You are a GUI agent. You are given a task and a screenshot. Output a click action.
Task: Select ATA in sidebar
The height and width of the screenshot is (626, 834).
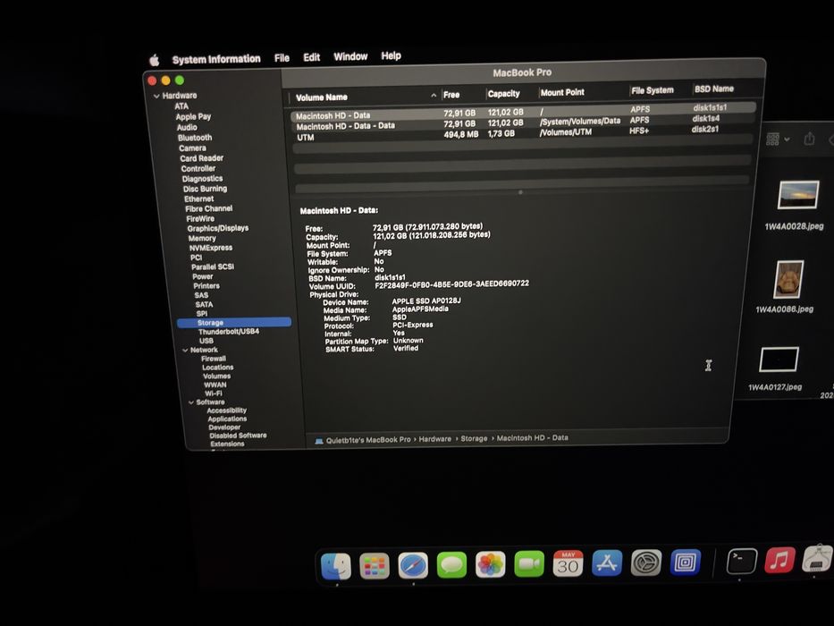[181, 106]
